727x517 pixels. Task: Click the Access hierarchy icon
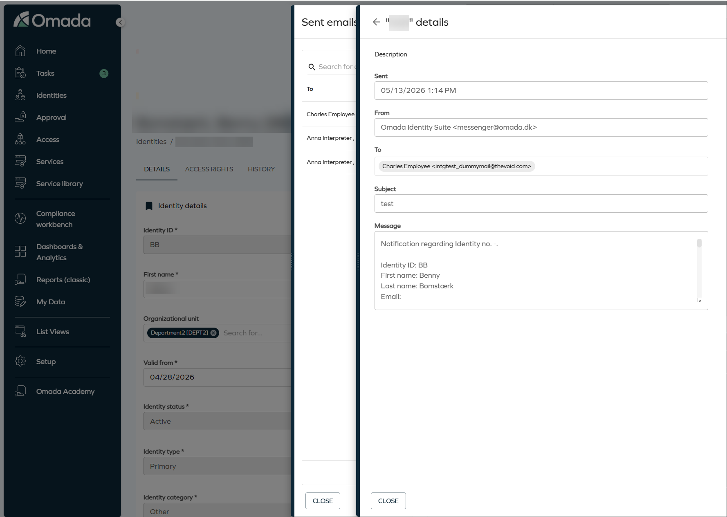(x=20, y=139)
